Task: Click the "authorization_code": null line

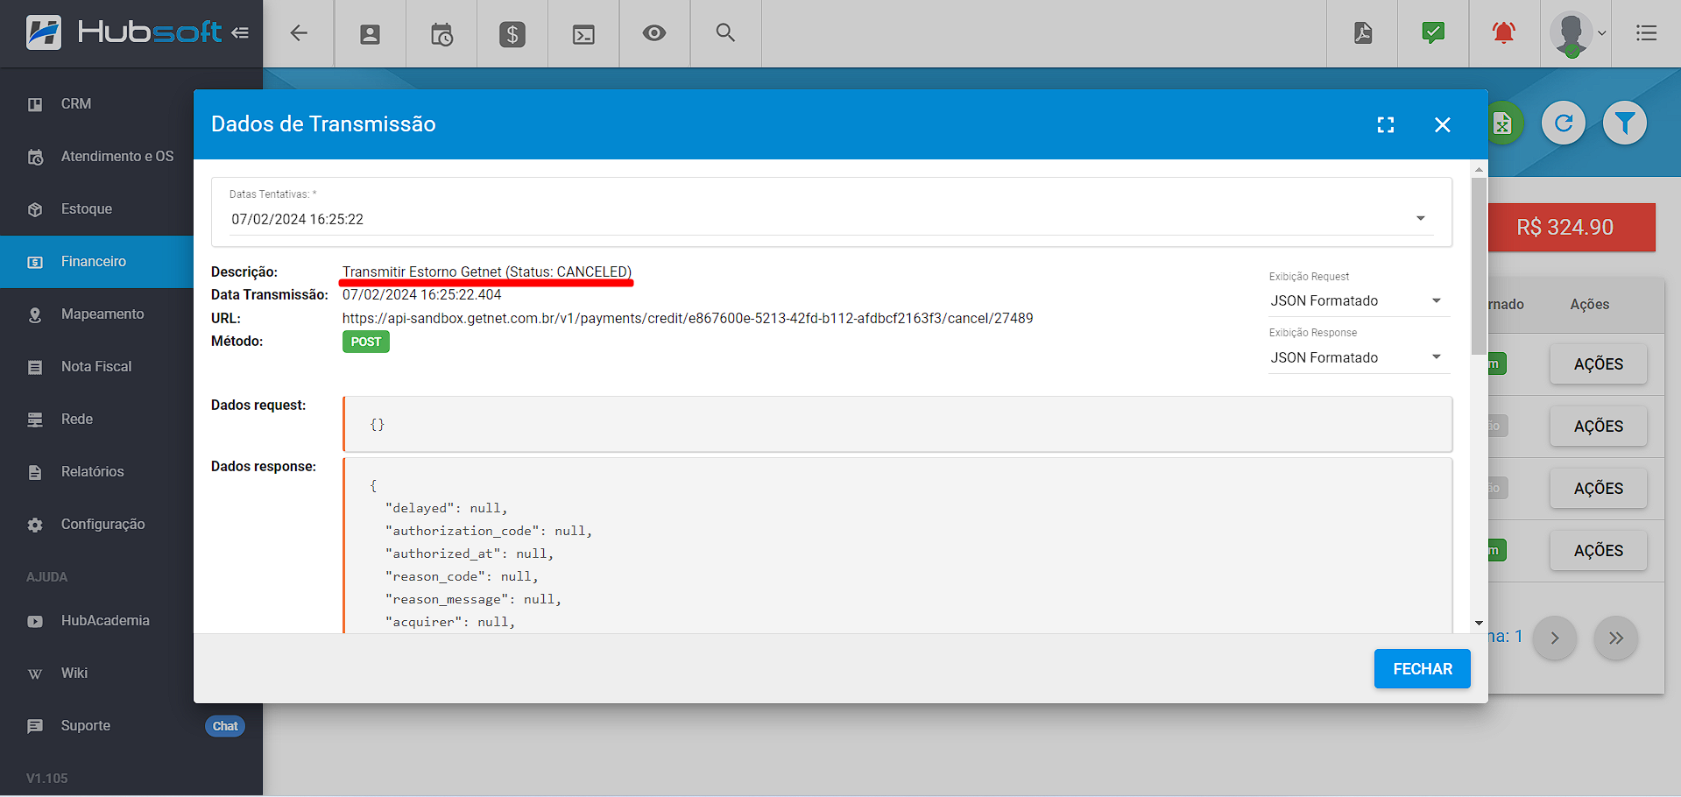Action: (x=489, y=531)
